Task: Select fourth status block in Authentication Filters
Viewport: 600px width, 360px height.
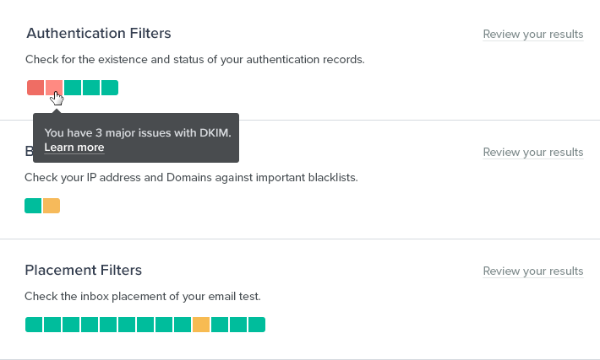Action: pos(90,88)
